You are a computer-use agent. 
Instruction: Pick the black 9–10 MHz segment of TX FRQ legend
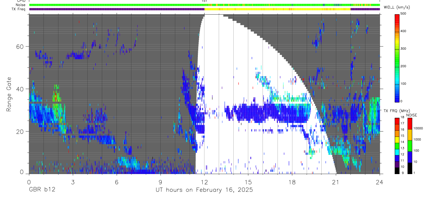(397, 171)
